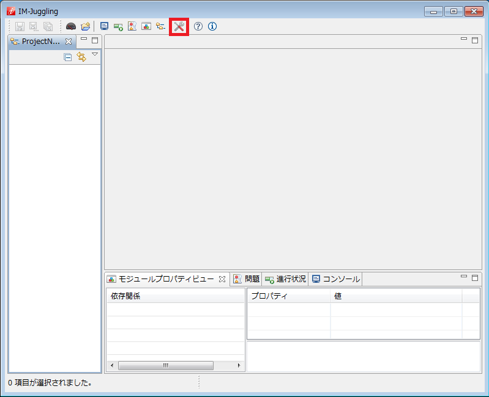Screen dimensions: 489x397
Task: Switch to the 問題 tab
Action: 247,279
